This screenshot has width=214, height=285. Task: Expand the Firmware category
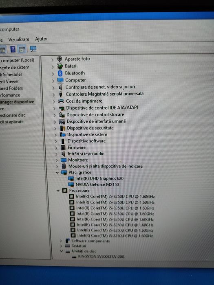pyautogui.click(x=56, y=148)
